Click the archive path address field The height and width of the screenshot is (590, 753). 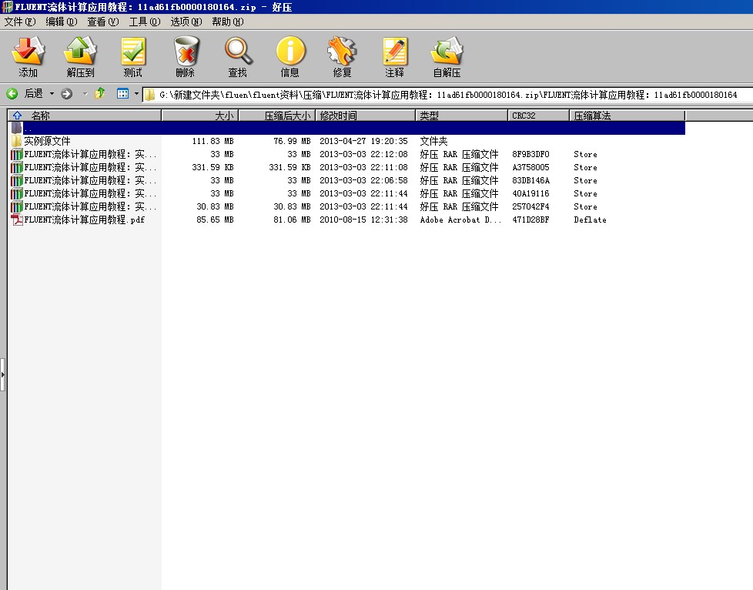(x=447, y=95)
